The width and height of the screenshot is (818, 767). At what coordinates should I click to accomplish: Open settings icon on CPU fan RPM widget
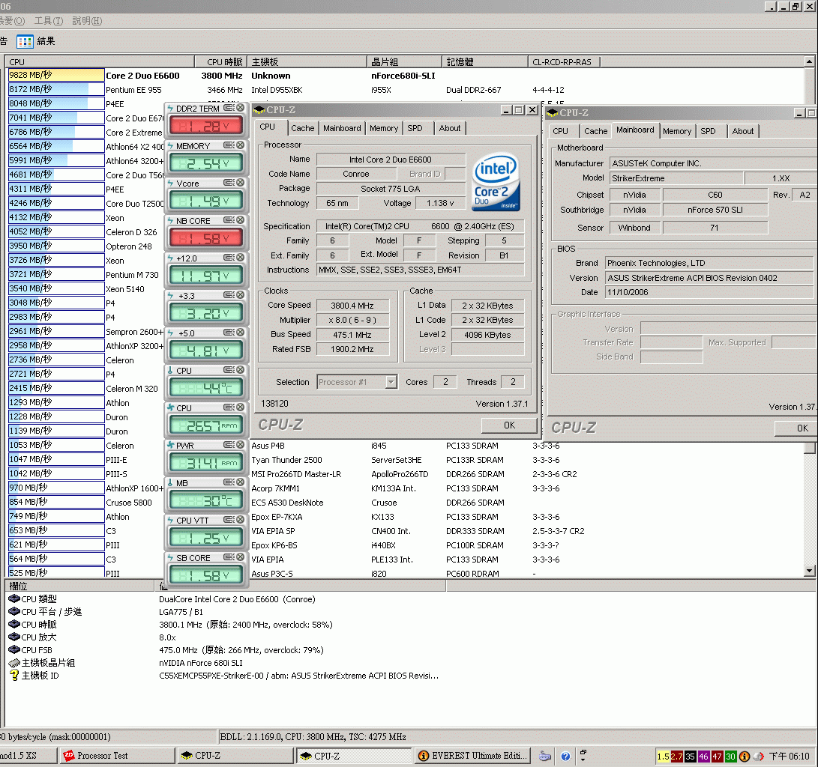point(229,407)
